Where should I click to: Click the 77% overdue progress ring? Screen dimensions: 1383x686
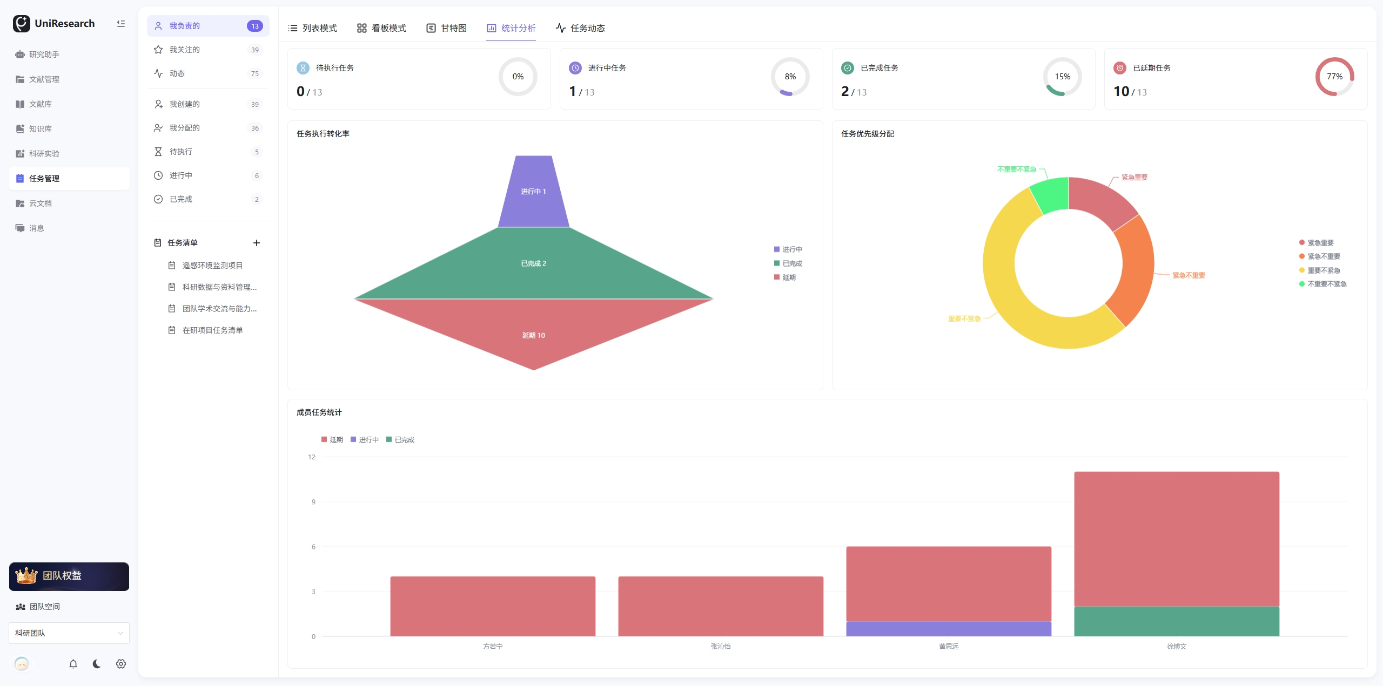tap(1335, 77)
